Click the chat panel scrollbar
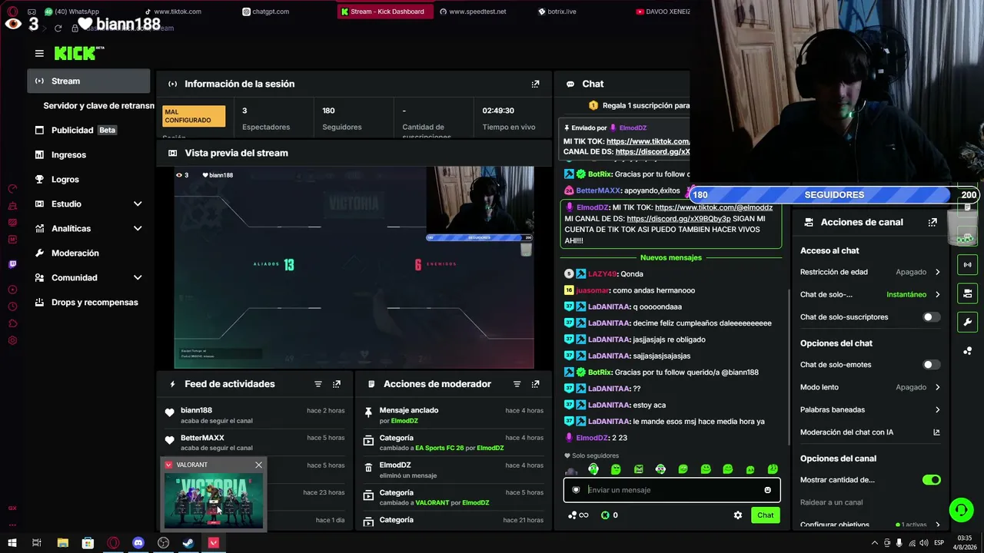984x553 pixels. pos(789,366)
